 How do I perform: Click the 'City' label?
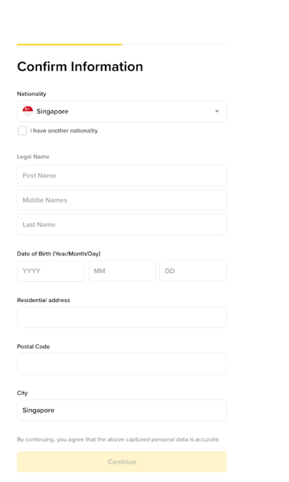[x=22, y=393]
